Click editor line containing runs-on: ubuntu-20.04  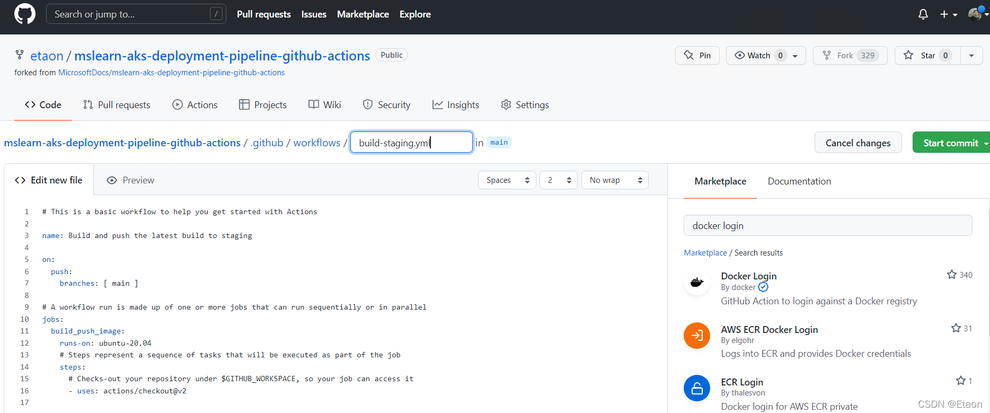pos(105,343)
